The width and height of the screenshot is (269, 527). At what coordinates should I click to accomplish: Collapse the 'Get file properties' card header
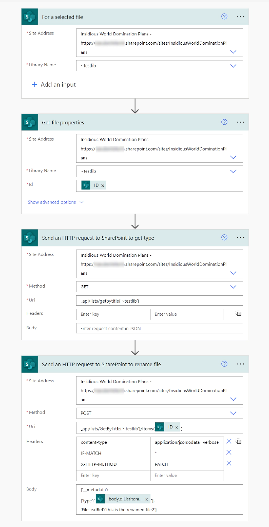pyautogui.click(x=135, y=122)
